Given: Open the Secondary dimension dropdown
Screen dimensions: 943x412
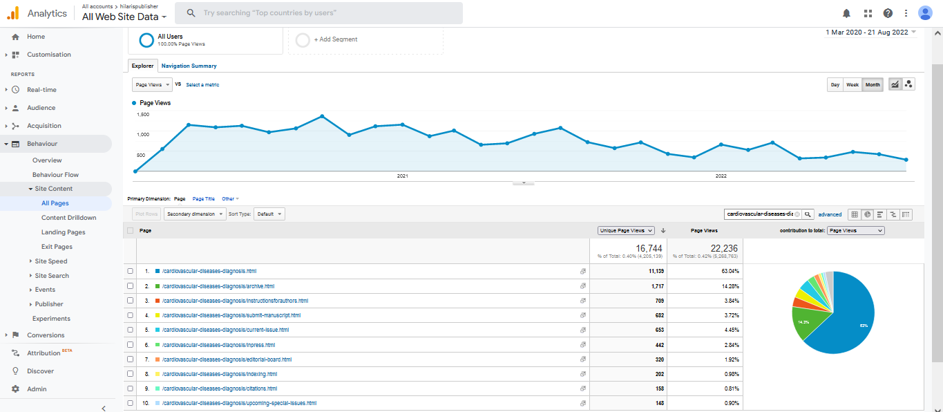Looking at the screenshot, I should (x=195, y=214).
